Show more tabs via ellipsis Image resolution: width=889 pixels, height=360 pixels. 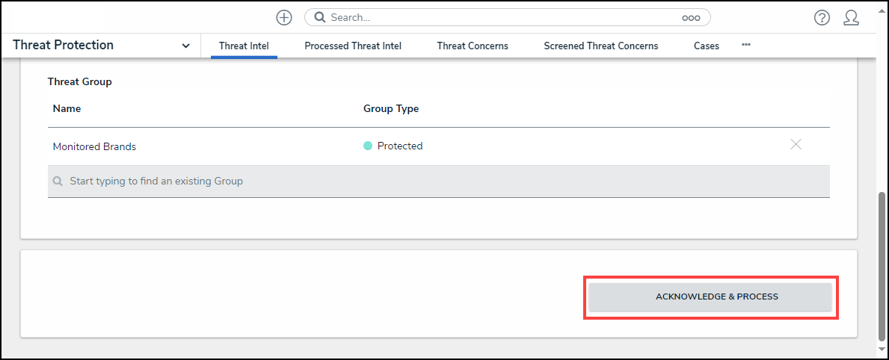point(745,45)
